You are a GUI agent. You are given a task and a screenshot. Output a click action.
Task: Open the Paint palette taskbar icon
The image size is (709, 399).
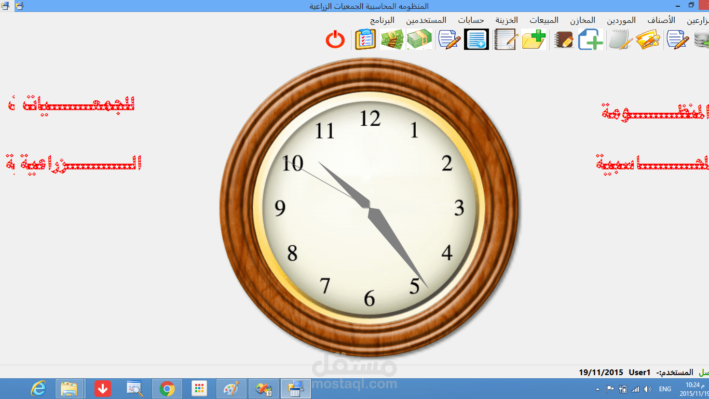(x=231, y=389)
